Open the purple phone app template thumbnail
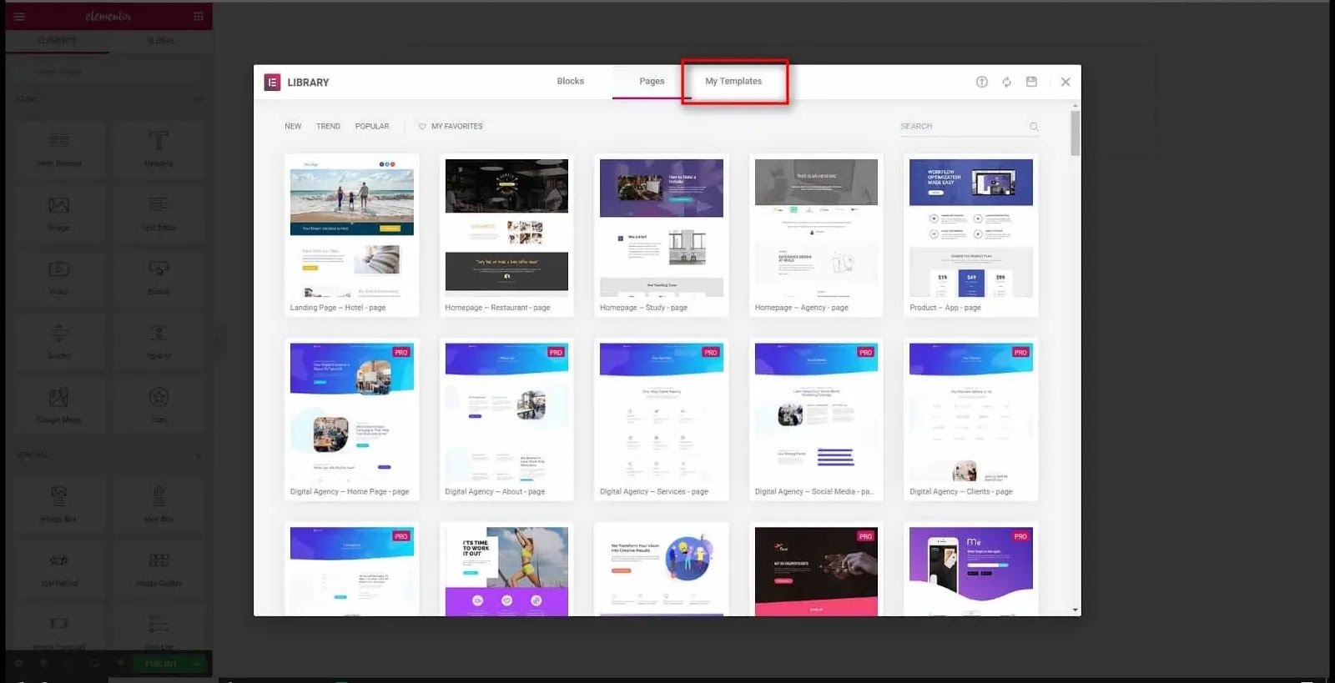This screenshot has width=1335, height=683. click(x=971, y=571)
